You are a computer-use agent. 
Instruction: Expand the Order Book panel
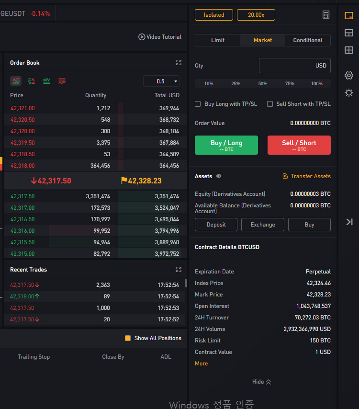(x=179, y=63)
